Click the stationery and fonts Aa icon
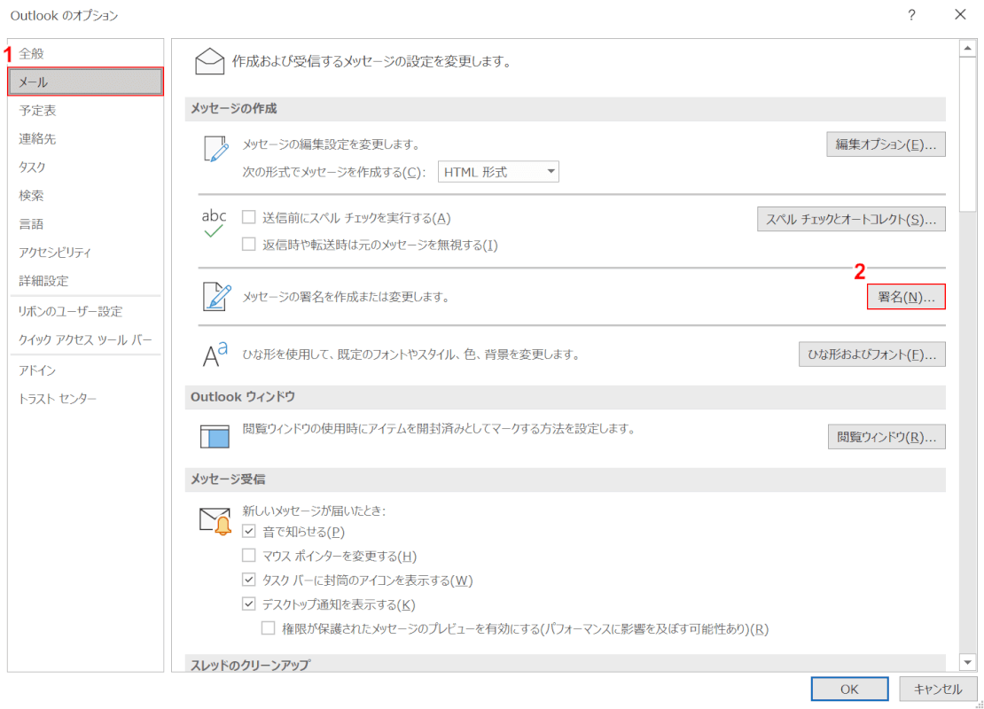The width and height of the screenshot is (984, 709). (215, 354)
